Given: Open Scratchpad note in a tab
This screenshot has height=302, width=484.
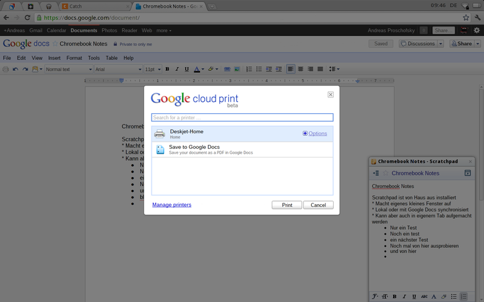Looking at the screenshot, I should pos(468,173).
